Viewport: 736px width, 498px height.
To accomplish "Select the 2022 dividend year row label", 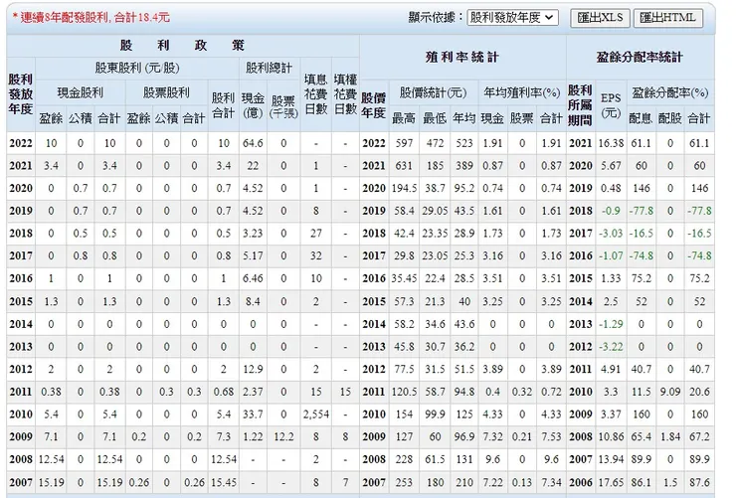I will coord(21,143).
